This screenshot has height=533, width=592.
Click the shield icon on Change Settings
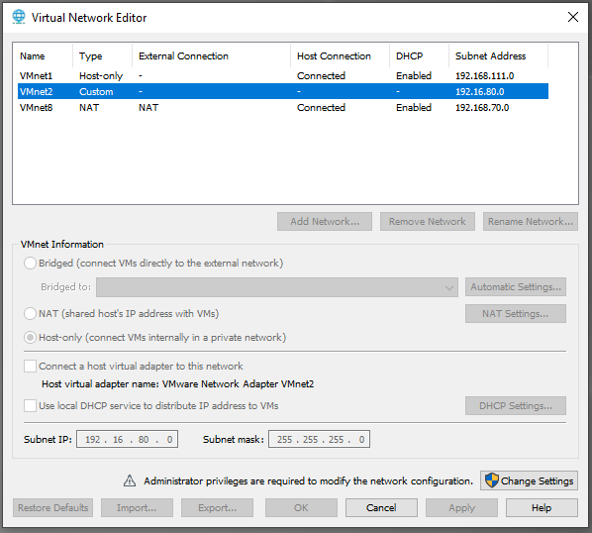tap(492, 480)
